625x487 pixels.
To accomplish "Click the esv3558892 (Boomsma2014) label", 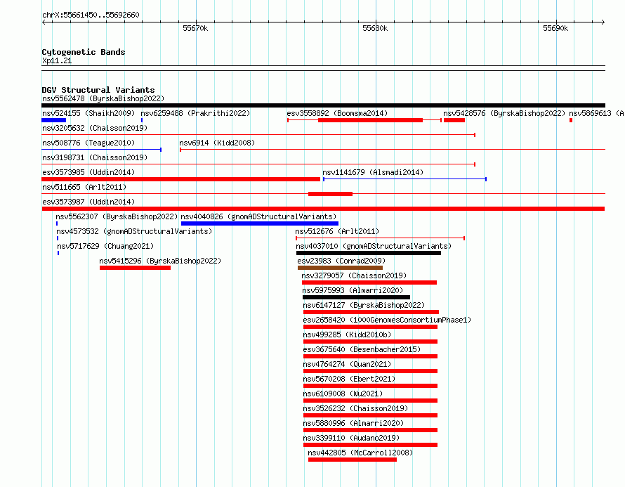I will pos(337,113).
